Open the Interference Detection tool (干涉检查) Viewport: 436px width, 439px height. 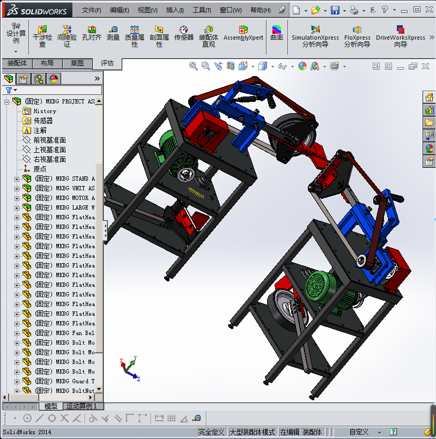42,36
